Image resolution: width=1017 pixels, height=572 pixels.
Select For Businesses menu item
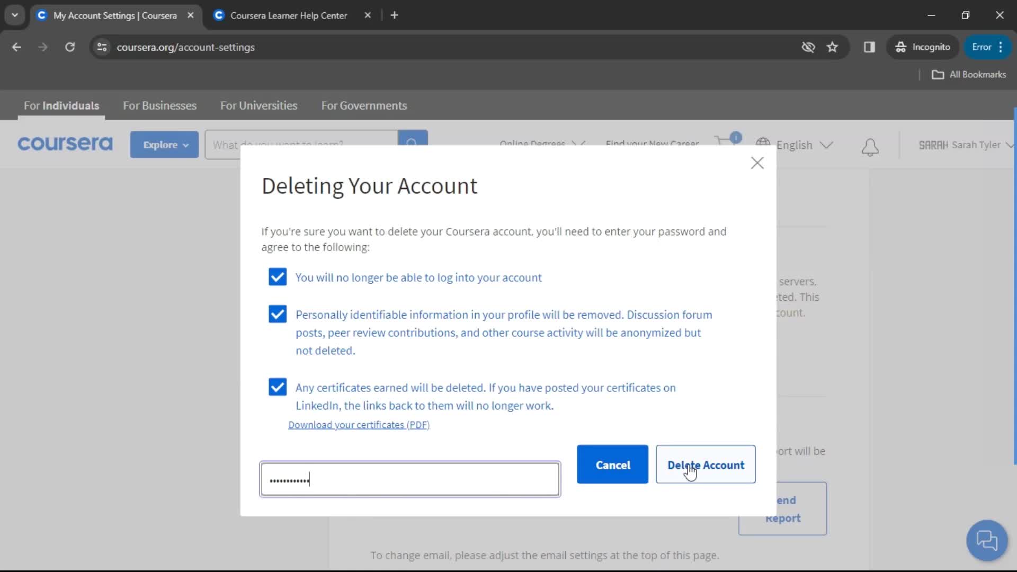(159, 105)
